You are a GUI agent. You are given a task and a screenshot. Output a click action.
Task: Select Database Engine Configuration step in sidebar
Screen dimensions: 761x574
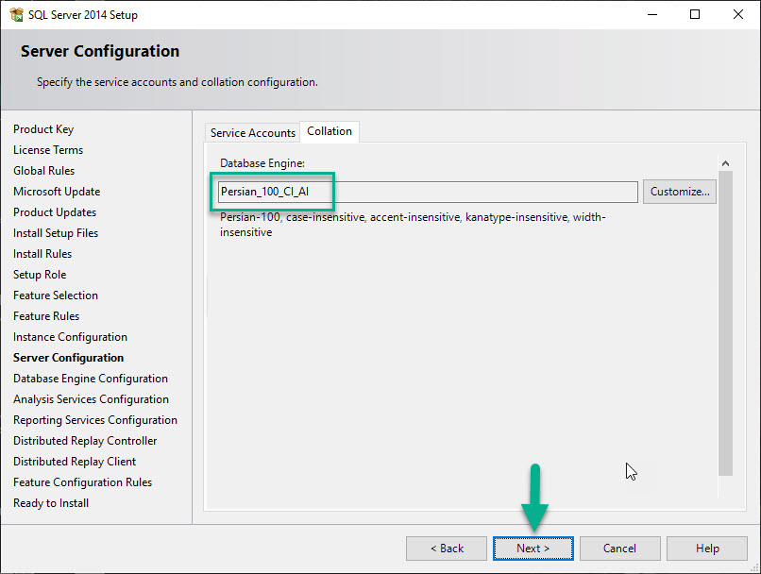(x=91, y=379)
